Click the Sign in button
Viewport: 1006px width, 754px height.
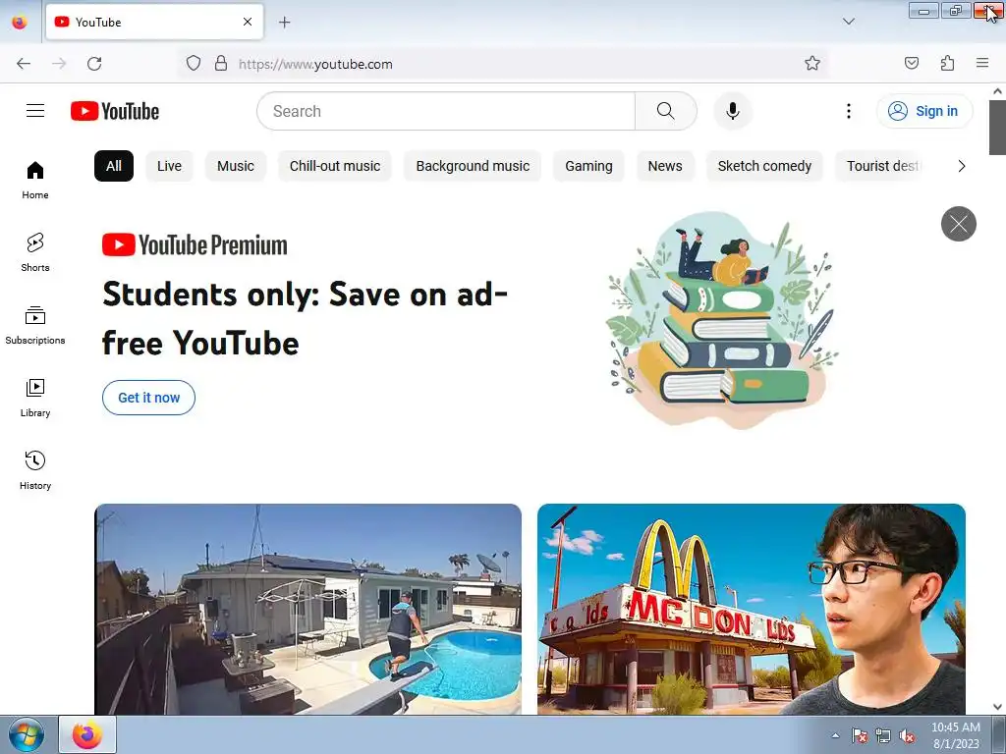pyautogui.click(x=924, y=111)
